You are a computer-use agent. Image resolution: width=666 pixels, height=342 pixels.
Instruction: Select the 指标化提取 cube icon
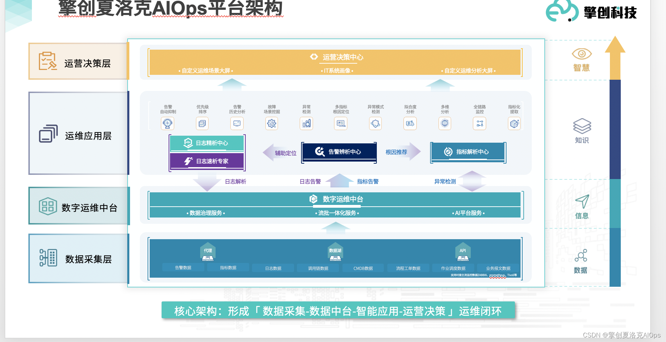click(514, 123)
